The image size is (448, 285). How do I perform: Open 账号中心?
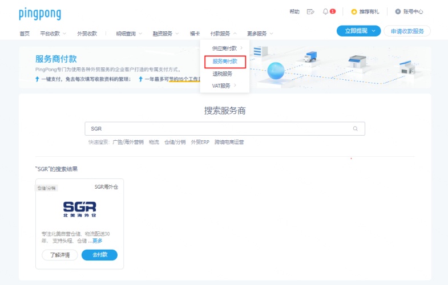(413, 11)
